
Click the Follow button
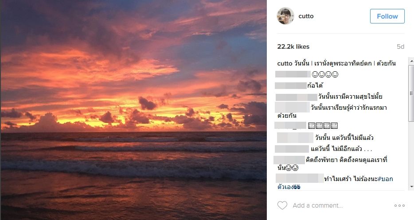click(x=387, y=16)
